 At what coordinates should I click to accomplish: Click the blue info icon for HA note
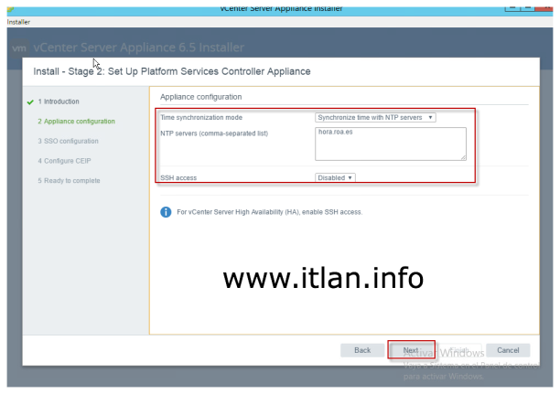click(x=166, y=212)
